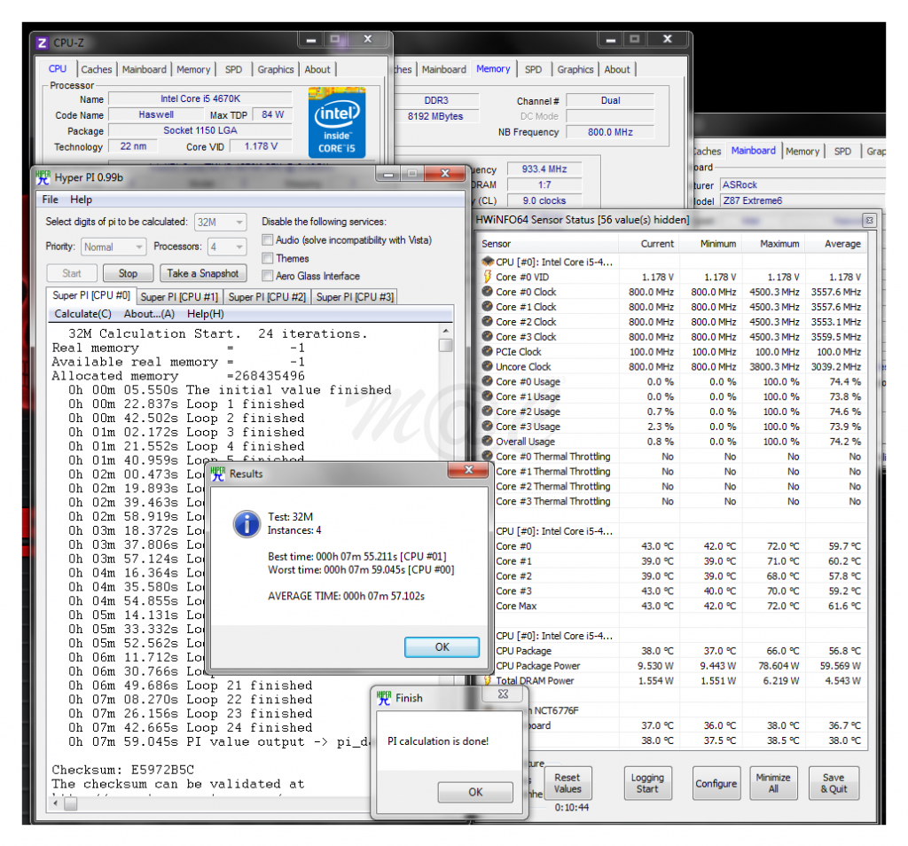Screen dimensions: 908x846
Task: Click the Maximum column header in HWiNFO
Action: tap(779, 244)
